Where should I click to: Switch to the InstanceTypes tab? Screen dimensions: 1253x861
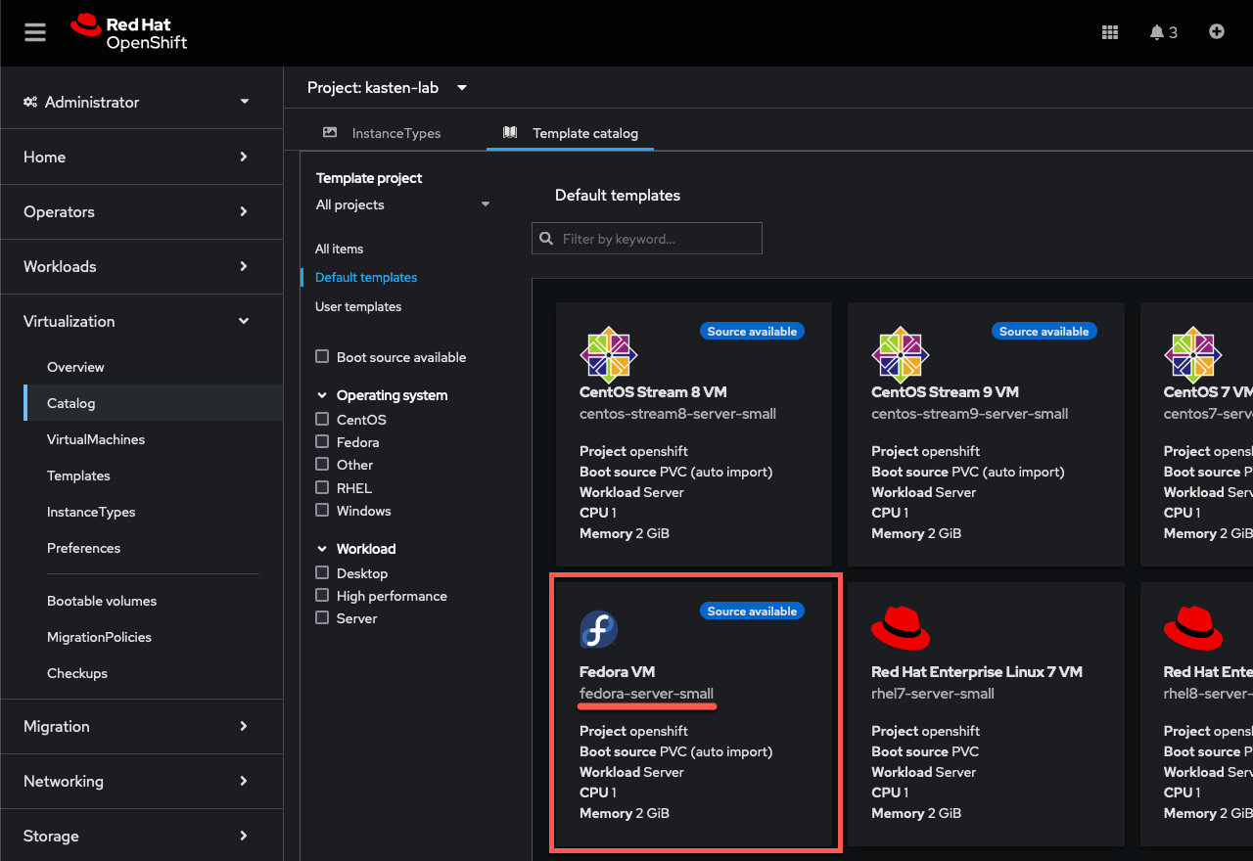coord(382,133)
